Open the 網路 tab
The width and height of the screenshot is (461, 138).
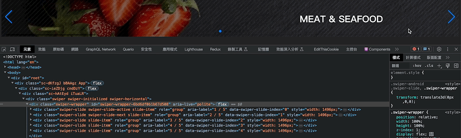coord(75,49)
